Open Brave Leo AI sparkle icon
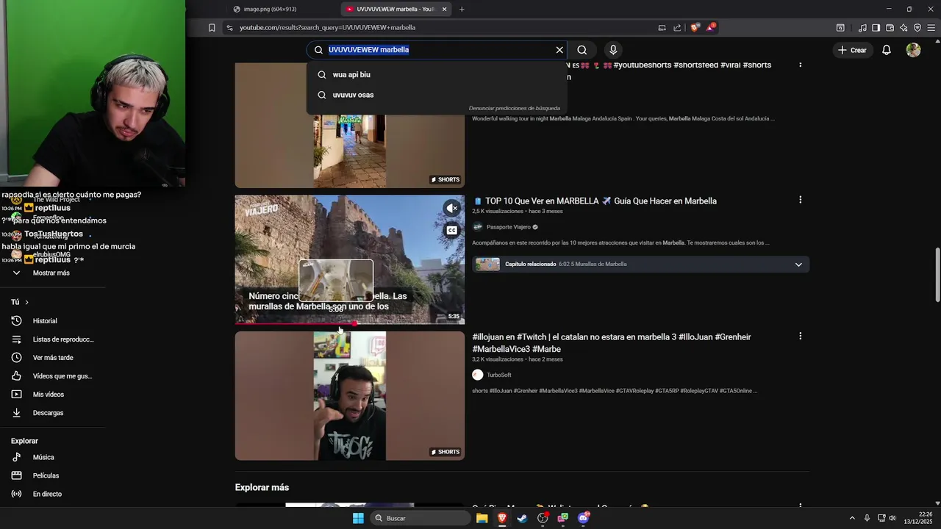 [x=904, y=28]
